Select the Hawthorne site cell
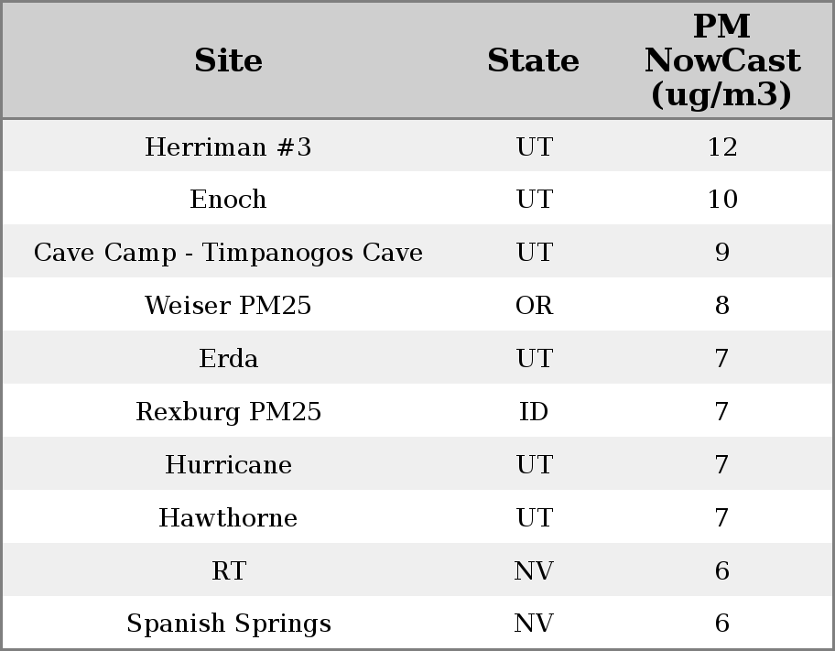835x651 pixels. click(x=228, y=518)
